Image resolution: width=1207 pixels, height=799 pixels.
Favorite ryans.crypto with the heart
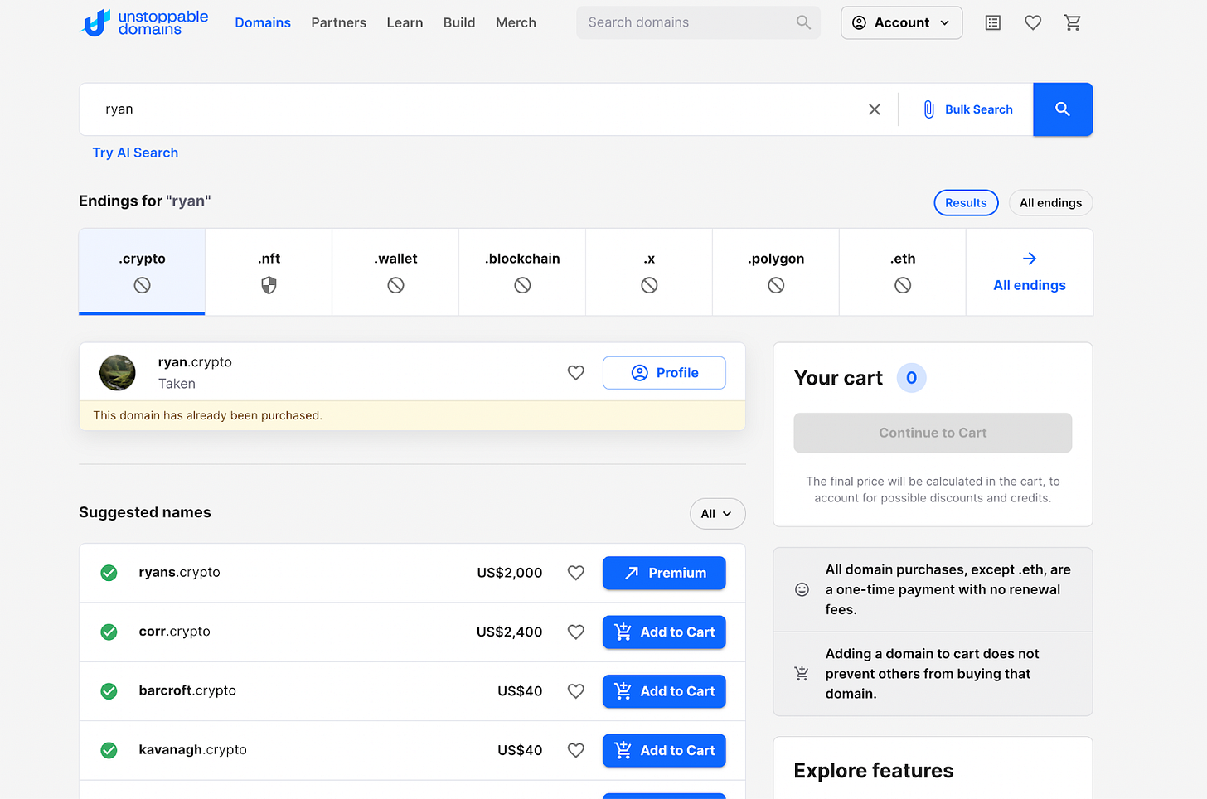click(x=576, y=573)
